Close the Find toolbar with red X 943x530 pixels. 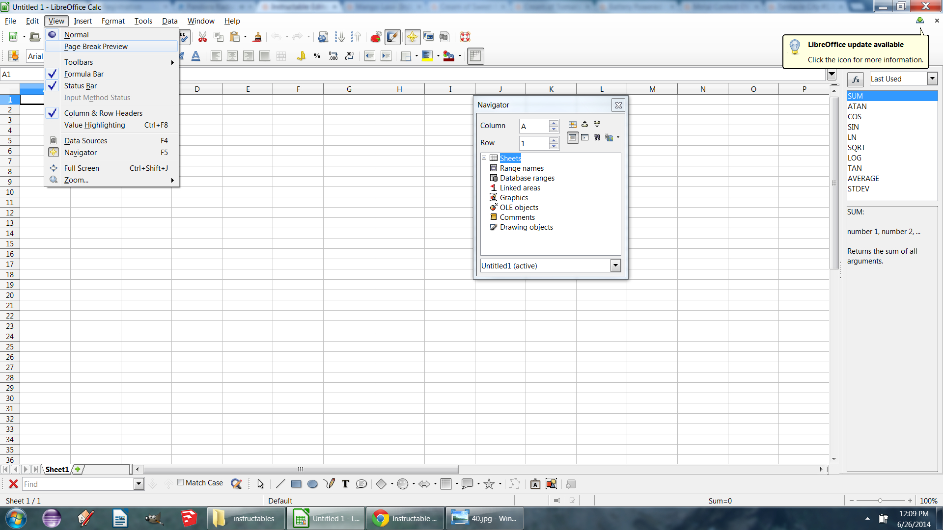click(13, 484)
